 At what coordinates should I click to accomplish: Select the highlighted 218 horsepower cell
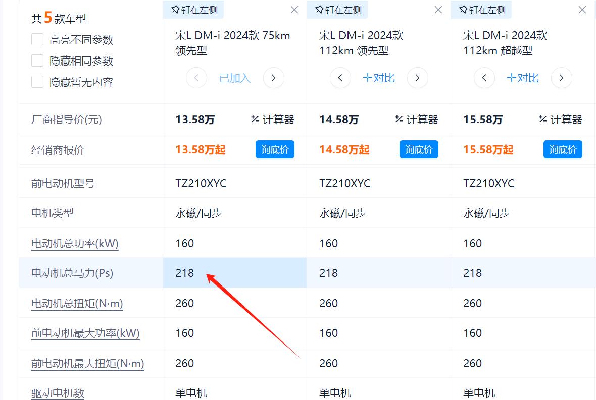(x=235, y=273)
